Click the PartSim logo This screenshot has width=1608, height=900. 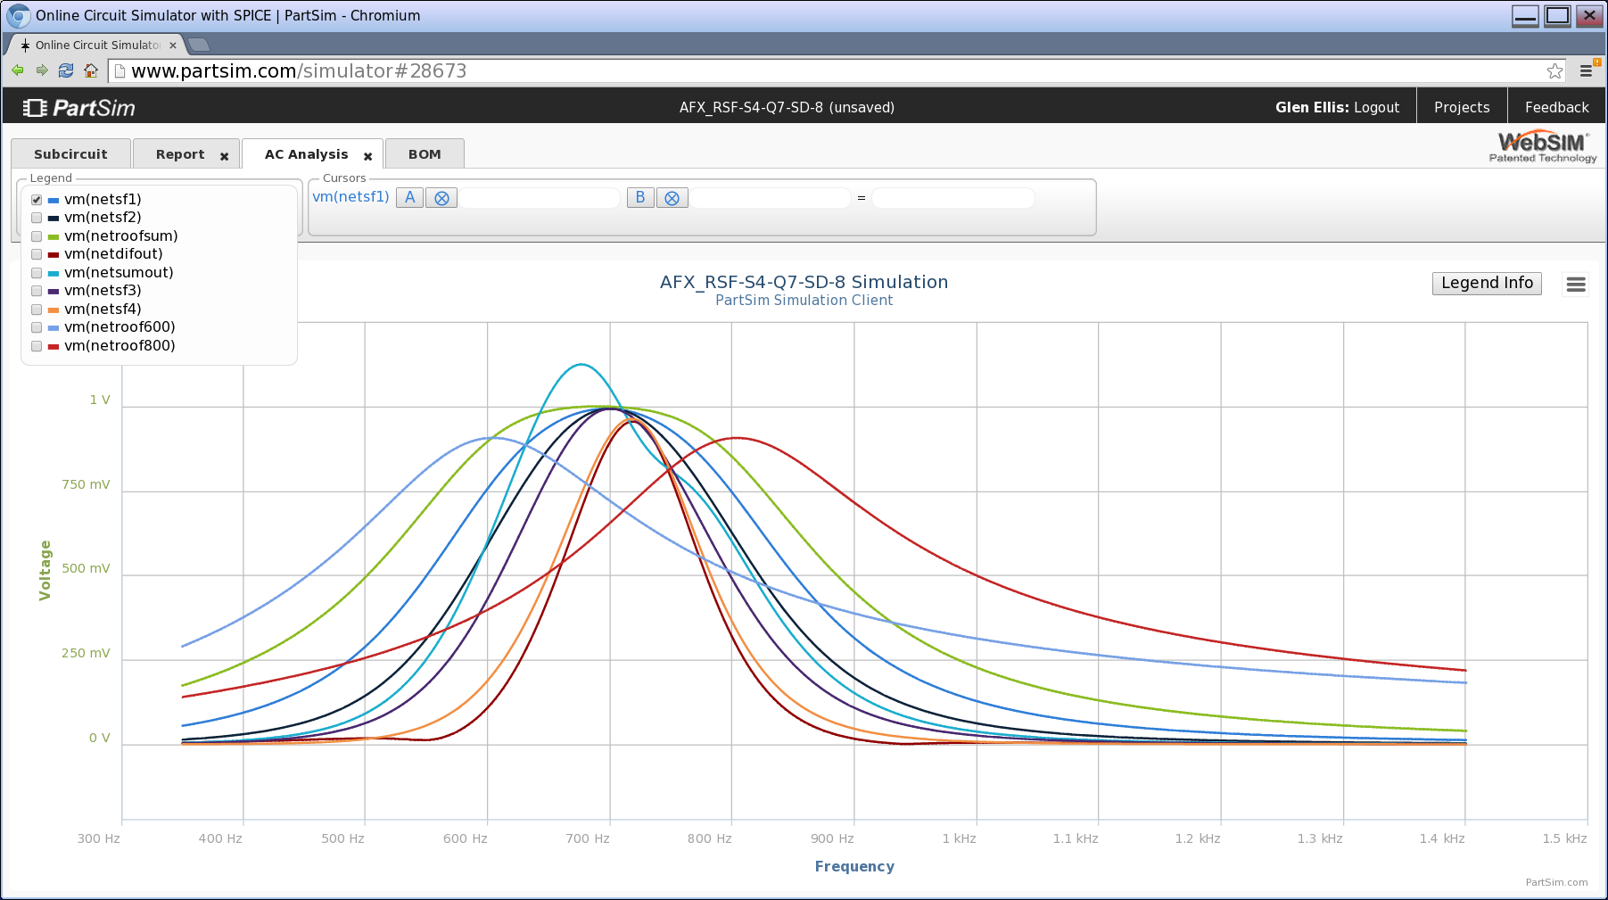tap(78, 108)
